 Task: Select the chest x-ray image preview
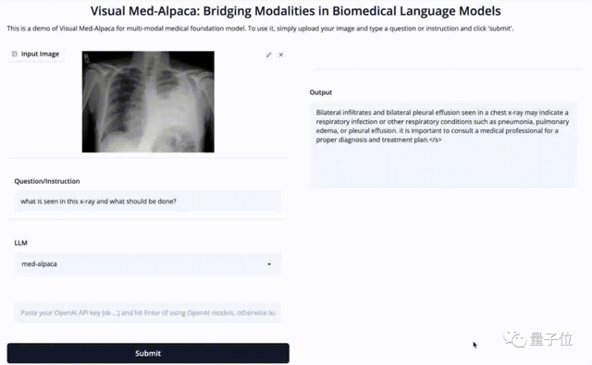[148, 102]
